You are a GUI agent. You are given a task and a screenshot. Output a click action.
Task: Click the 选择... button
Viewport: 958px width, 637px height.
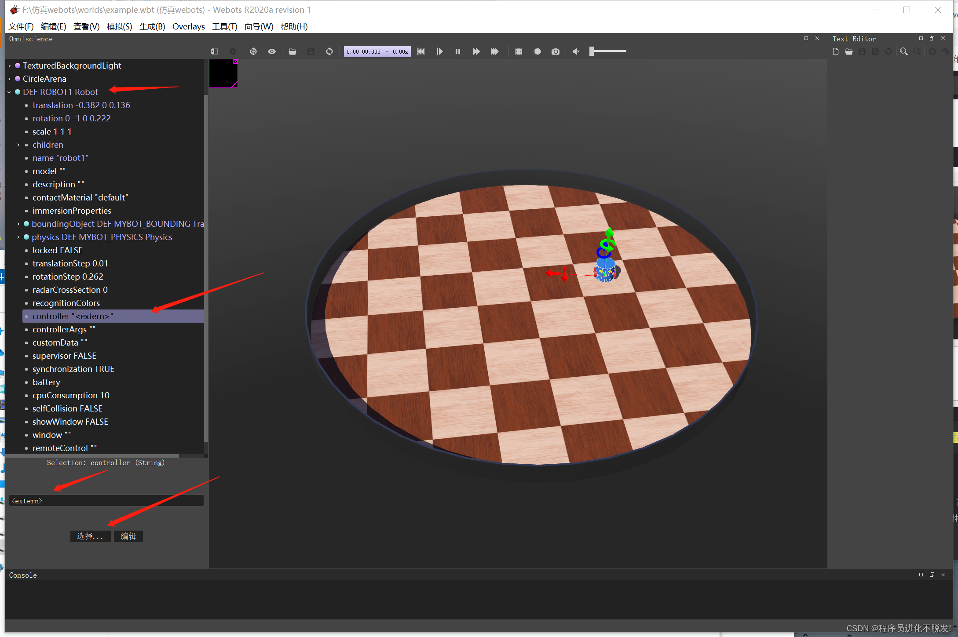point(90,536)
